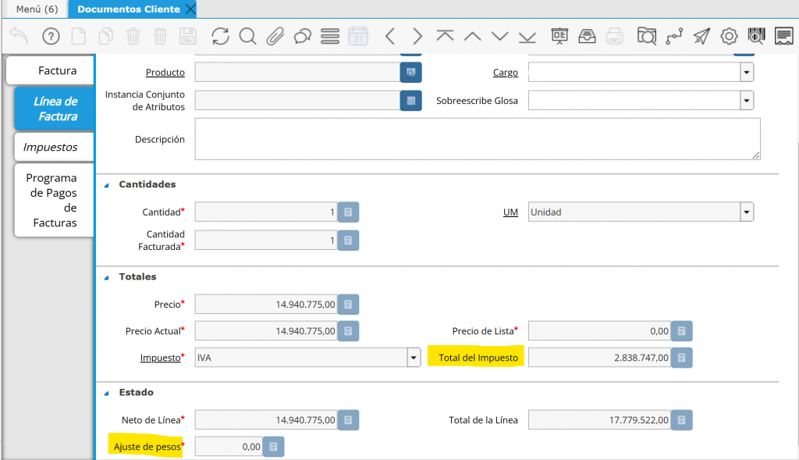The image size is (799, 460).
Task: Click the second trash icon for deleting selection
Action: [160, 36]
